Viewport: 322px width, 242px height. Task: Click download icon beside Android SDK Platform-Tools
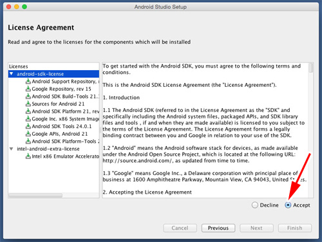tap(28, 142)
